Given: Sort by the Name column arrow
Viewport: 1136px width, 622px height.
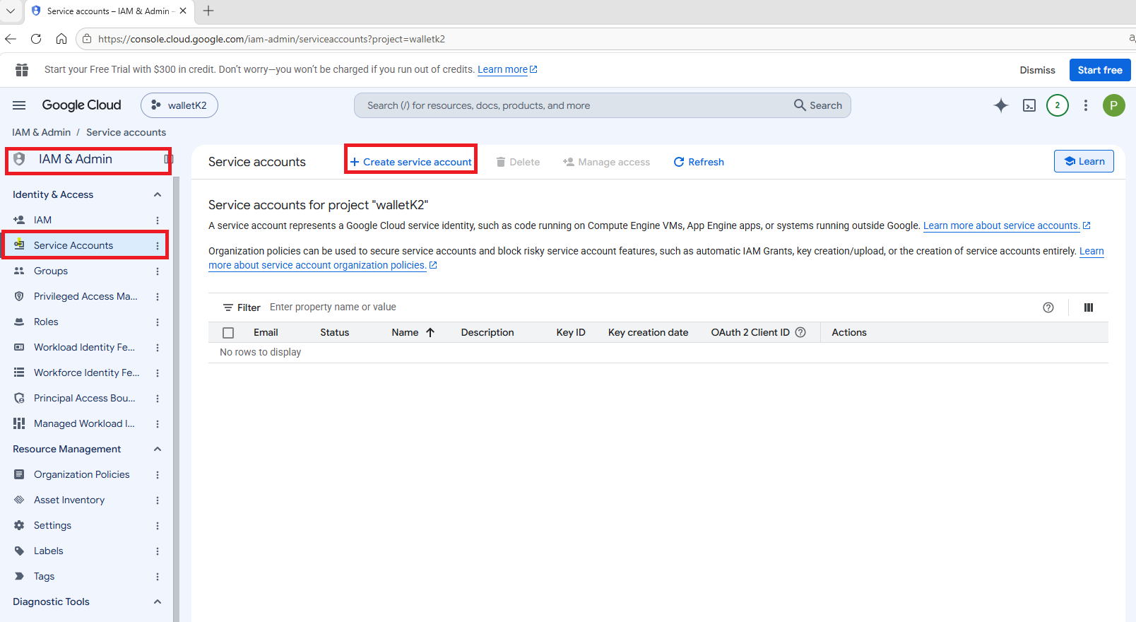Looking at the screenshot, I should [430, 332].
